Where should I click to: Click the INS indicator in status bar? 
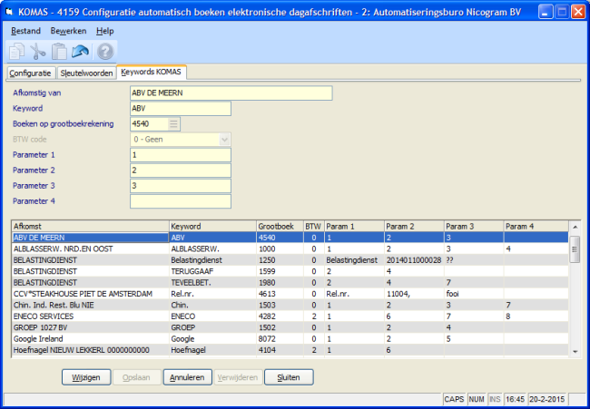pos(495,399)
